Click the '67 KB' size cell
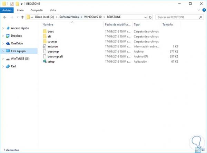Viewport: 207px width, 153px height. coord(175,62)
